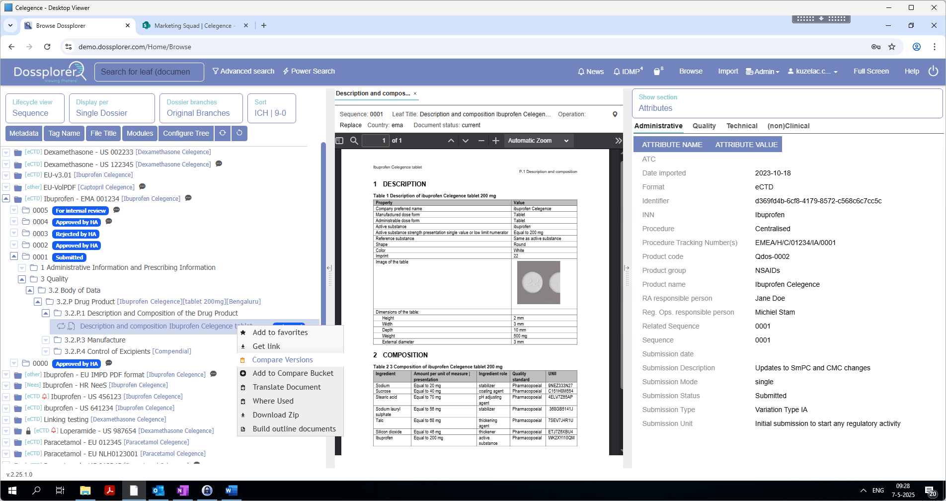Expand sequence 0004 tree node
The image size is (946, 501).
click(x=14, y=222)
